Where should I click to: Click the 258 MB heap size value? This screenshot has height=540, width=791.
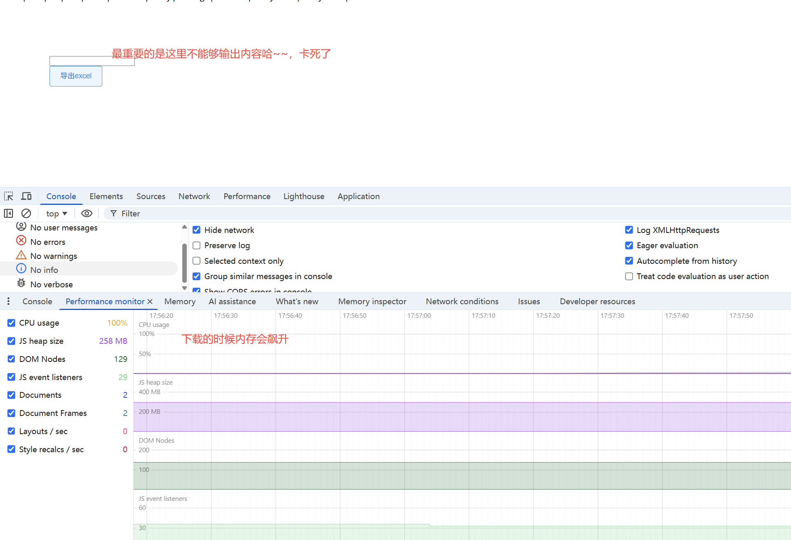(113, 341)
